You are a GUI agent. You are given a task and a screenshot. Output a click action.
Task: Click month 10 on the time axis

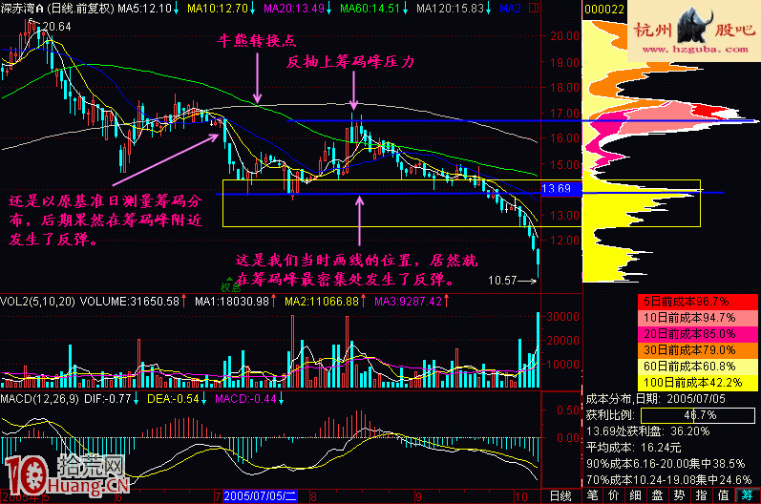point(520,496)
